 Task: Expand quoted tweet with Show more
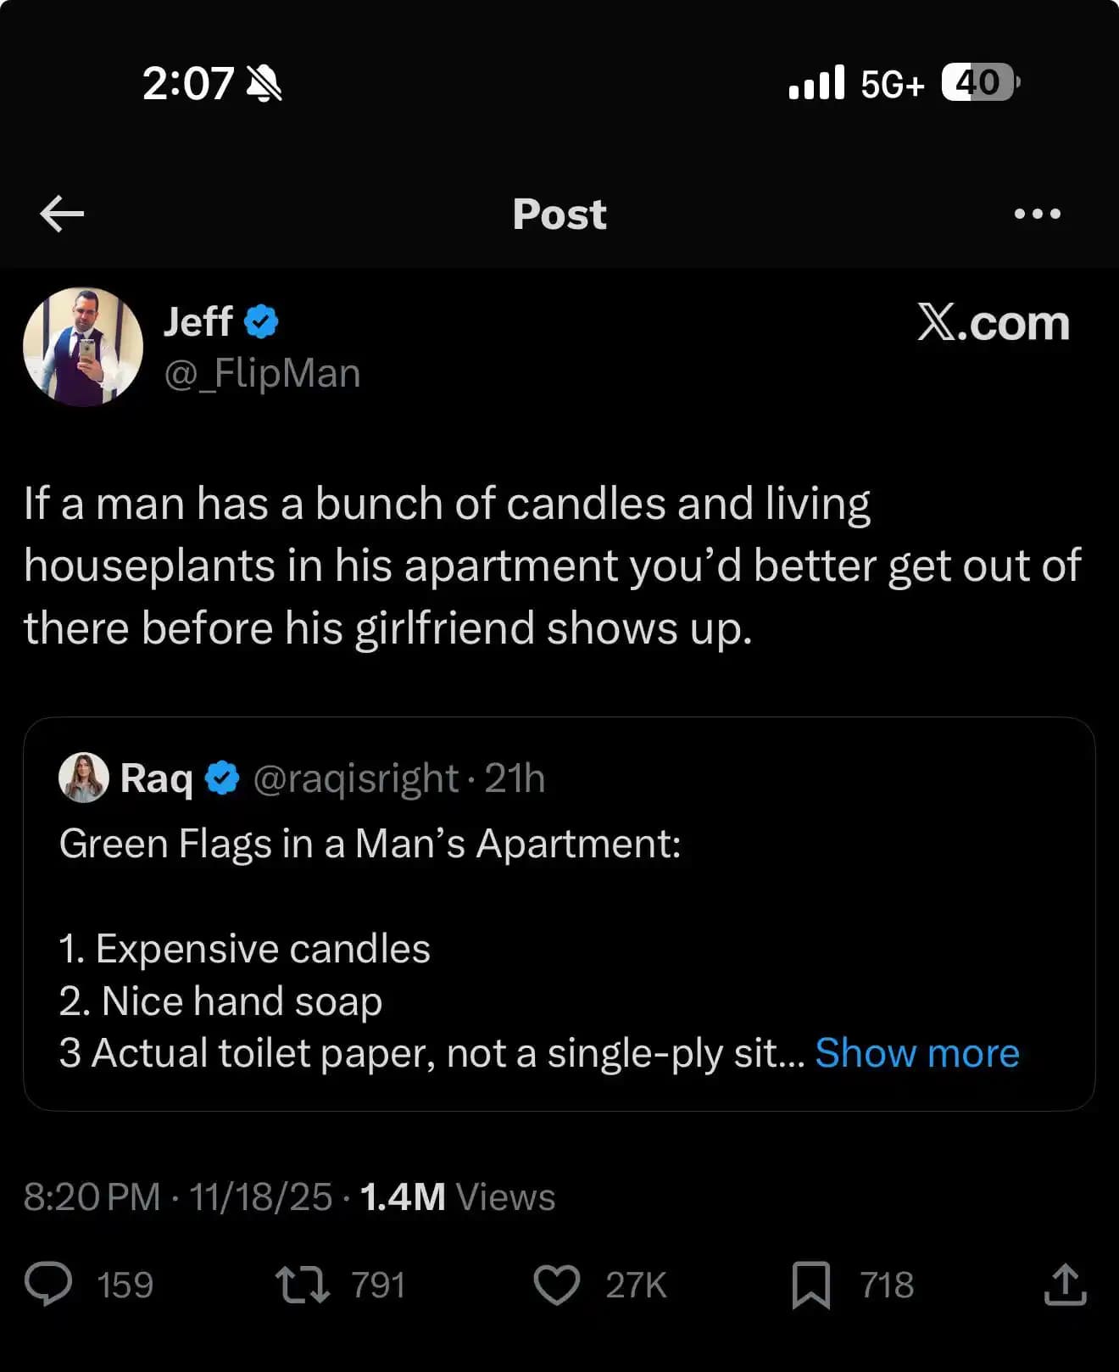[x=916, y=1053]
